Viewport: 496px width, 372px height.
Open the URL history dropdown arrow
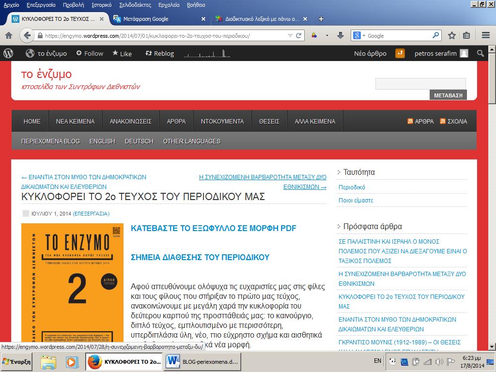pyautogui.click(x=290, y=35)
